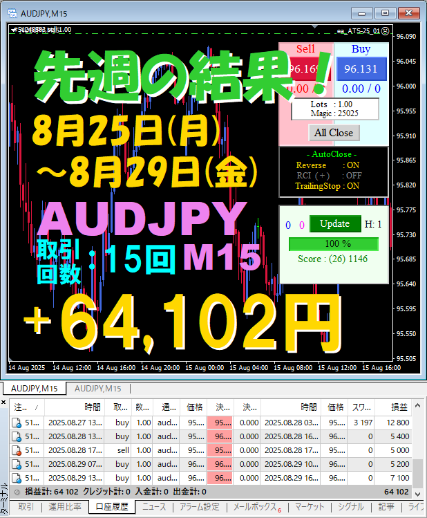The height and width of the screenshot is (518, 427).
Task: Click the sell order icon in the 5 000 row
Action: click(17, 451)
